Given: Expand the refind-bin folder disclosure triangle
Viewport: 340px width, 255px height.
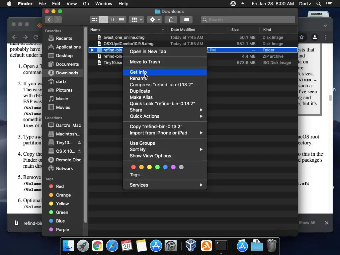Looking at the screenshot, I should (92, 50).
